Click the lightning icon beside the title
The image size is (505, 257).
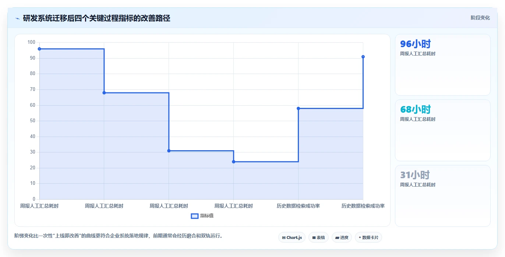[17, 18]
